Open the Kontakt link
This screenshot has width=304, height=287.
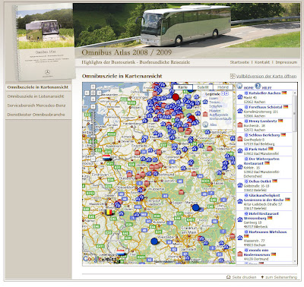(x=262, y=62)
